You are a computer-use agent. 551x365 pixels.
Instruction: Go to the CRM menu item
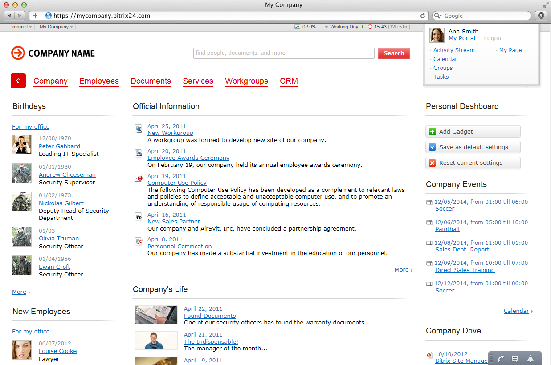point(289,81)
